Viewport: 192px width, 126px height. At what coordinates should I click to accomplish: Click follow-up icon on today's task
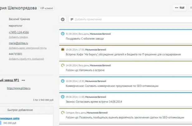[x=63, y=113]
